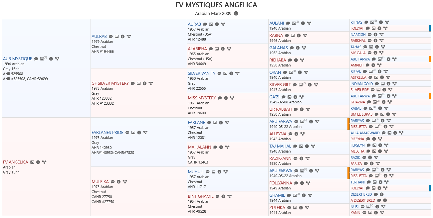Click blue marker beside top FOLLYAT entry
Image resolution: width=433 pixels, height=218 pixels.
pyautogui.click(x=430, y=28)
